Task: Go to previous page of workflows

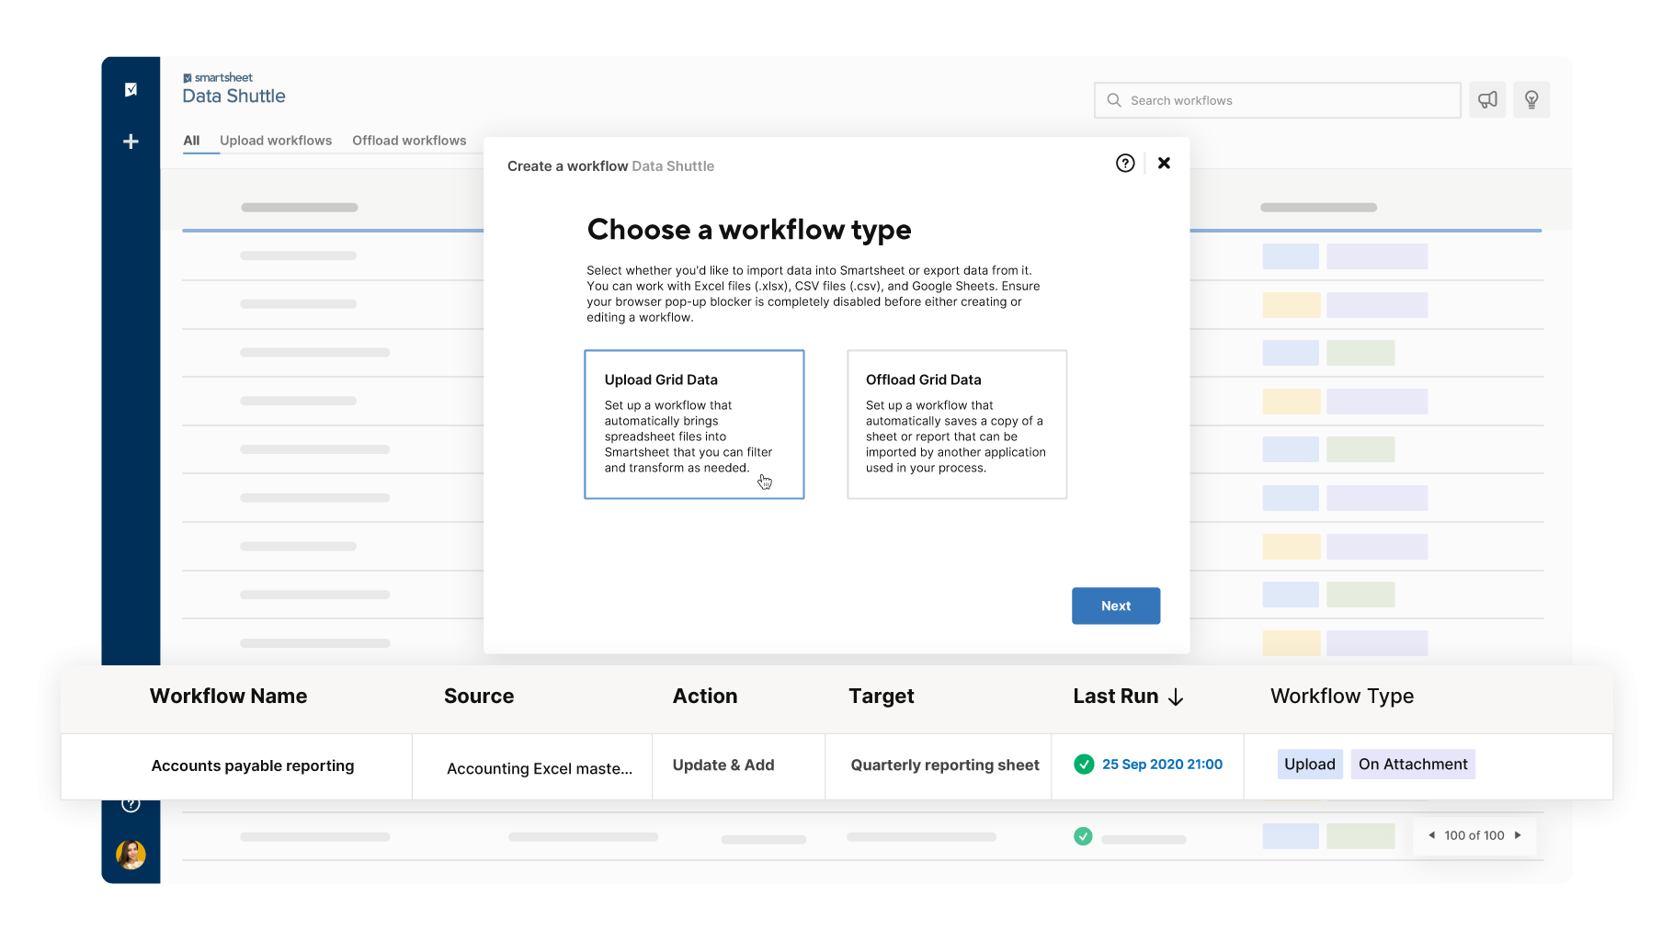Action: [x=1431, y=834]
